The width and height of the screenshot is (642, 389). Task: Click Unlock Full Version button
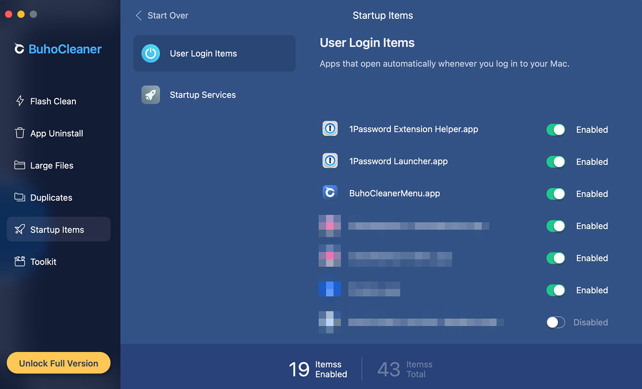tap(59, 363)
